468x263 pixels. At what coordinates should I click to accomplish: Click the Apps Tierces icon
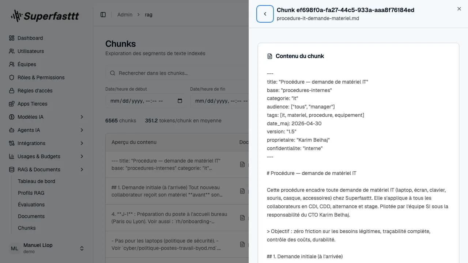pos(12,104)
